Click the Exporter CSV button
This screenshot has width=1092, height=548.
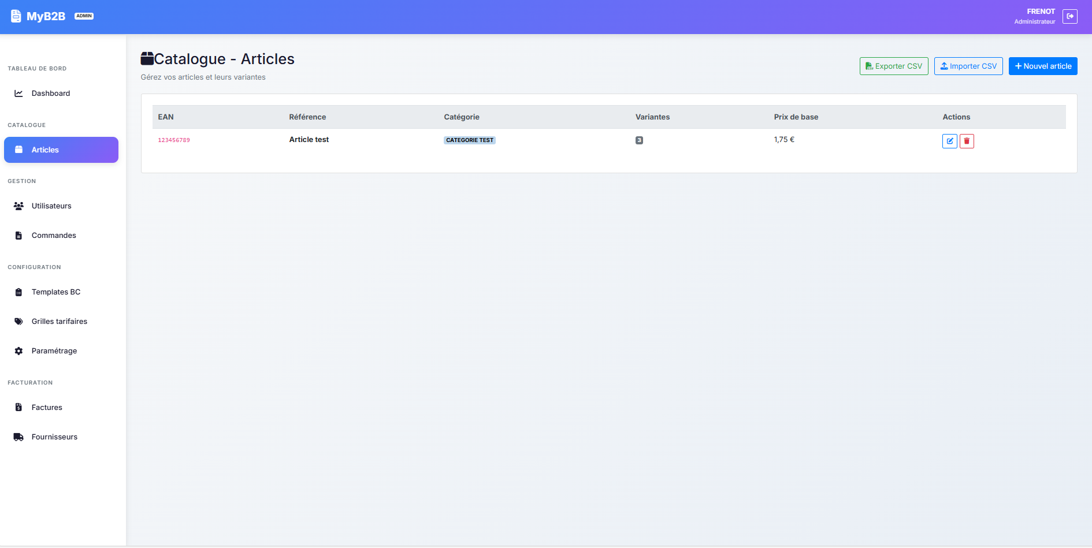(x=894, y=66)
